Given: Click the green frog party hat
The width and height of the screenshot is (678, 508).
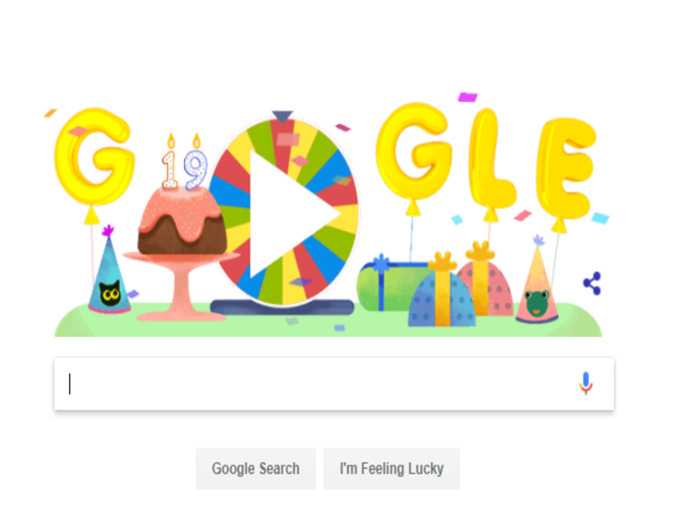Looking at the screenshot, I should pos(536,282).
